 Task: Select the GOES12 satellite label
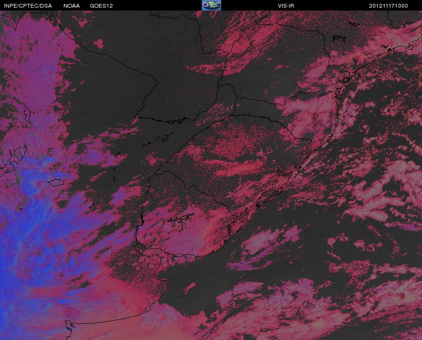(101, 6)
